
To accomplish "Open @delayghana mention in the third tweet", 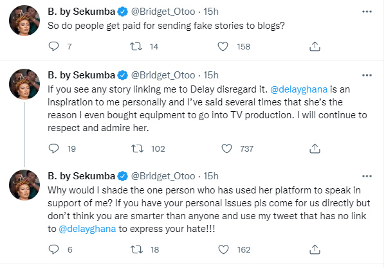I will [87, 229].
